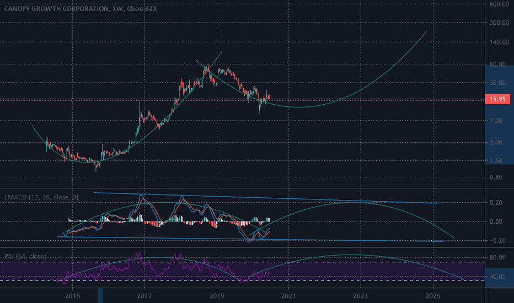
Task: Click the 0.80 price axis label
Action: tap(496, 177)
